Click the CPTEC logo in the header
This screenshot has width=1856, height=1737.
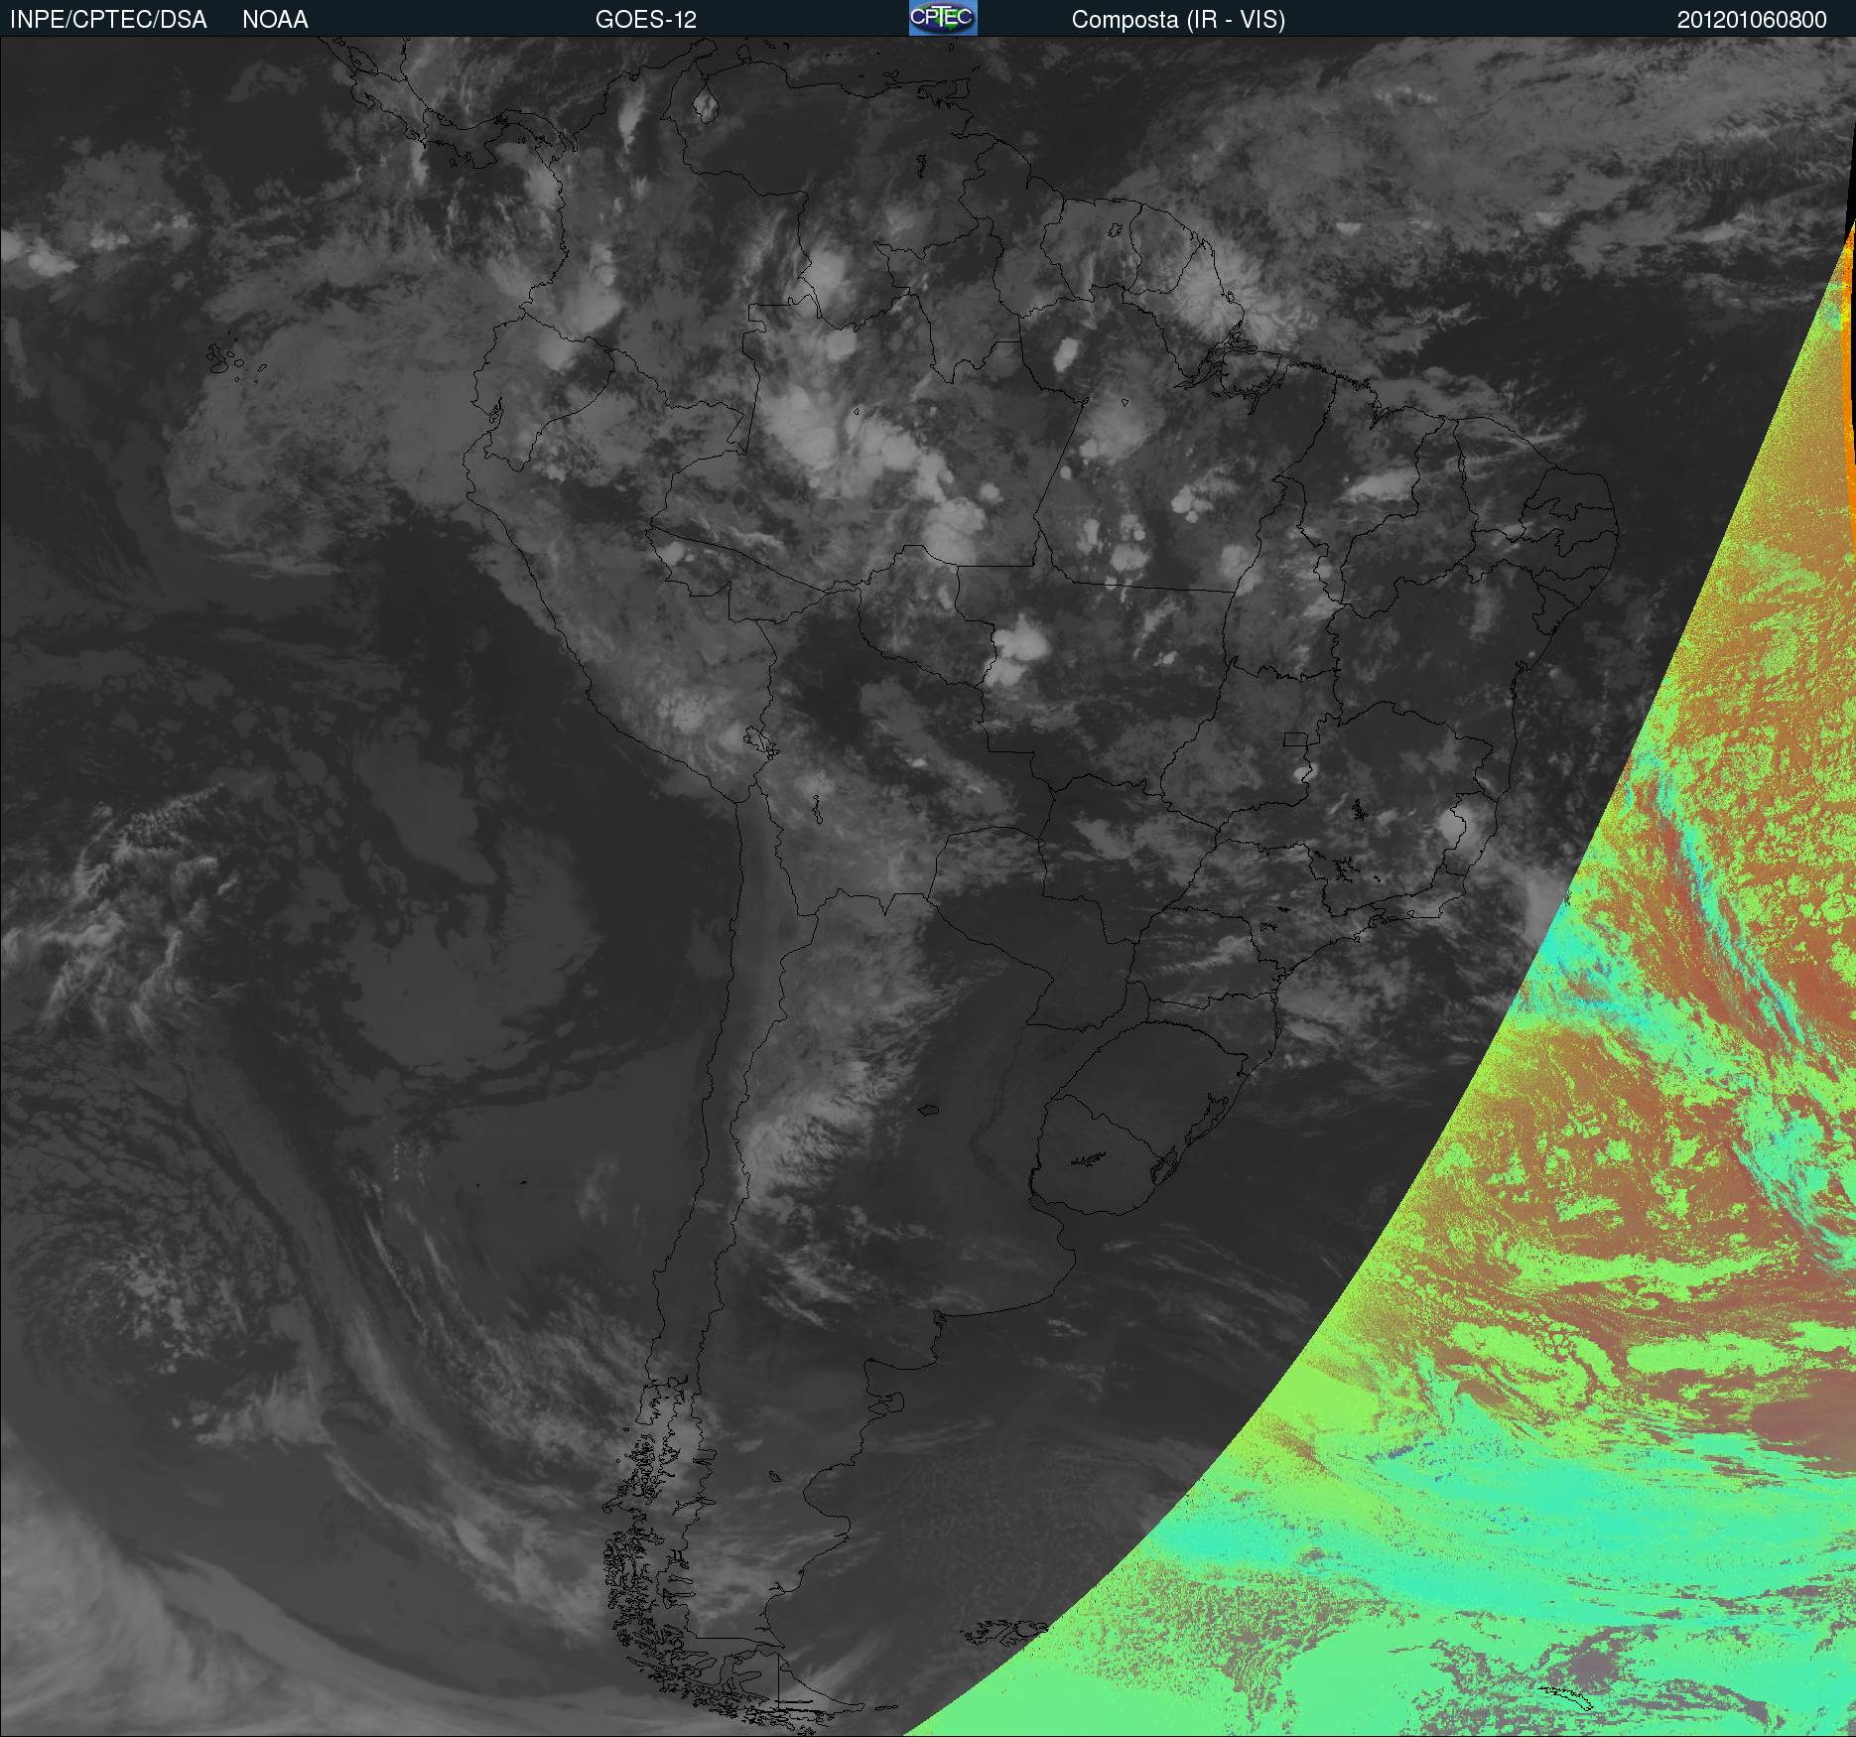coord(943,18)
